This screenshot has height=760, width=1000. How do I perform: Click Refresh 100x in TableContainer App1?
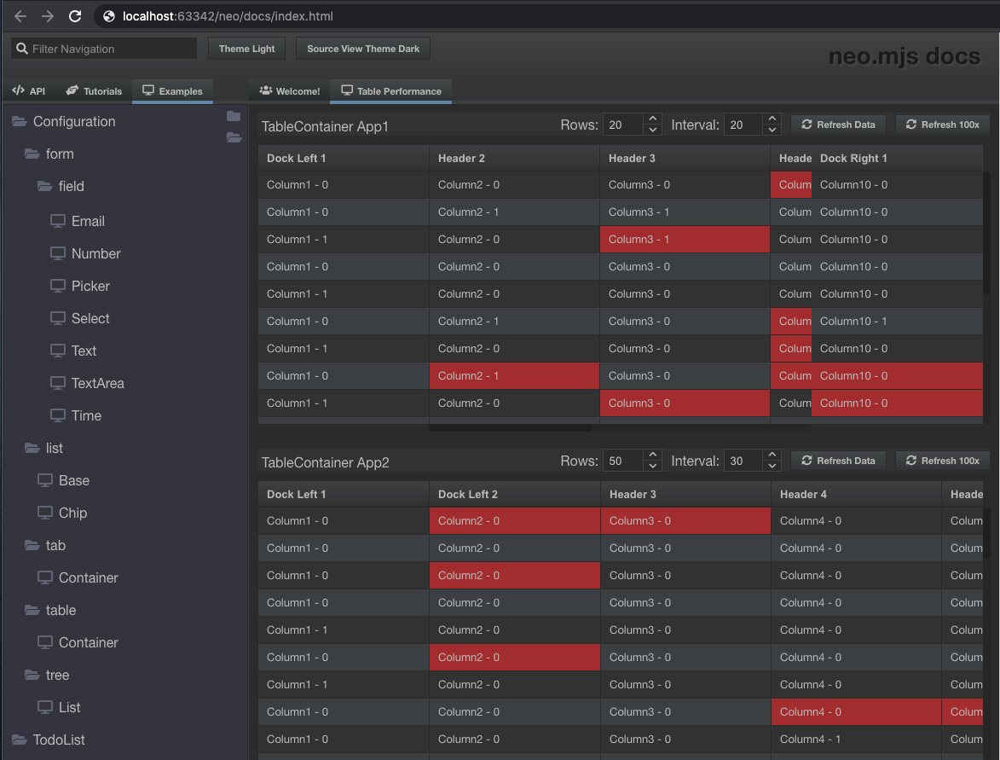(x=943, y=125)
